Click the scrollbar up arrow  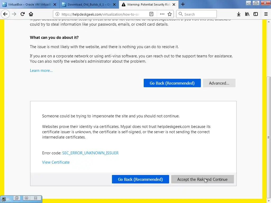coord(268,22)
